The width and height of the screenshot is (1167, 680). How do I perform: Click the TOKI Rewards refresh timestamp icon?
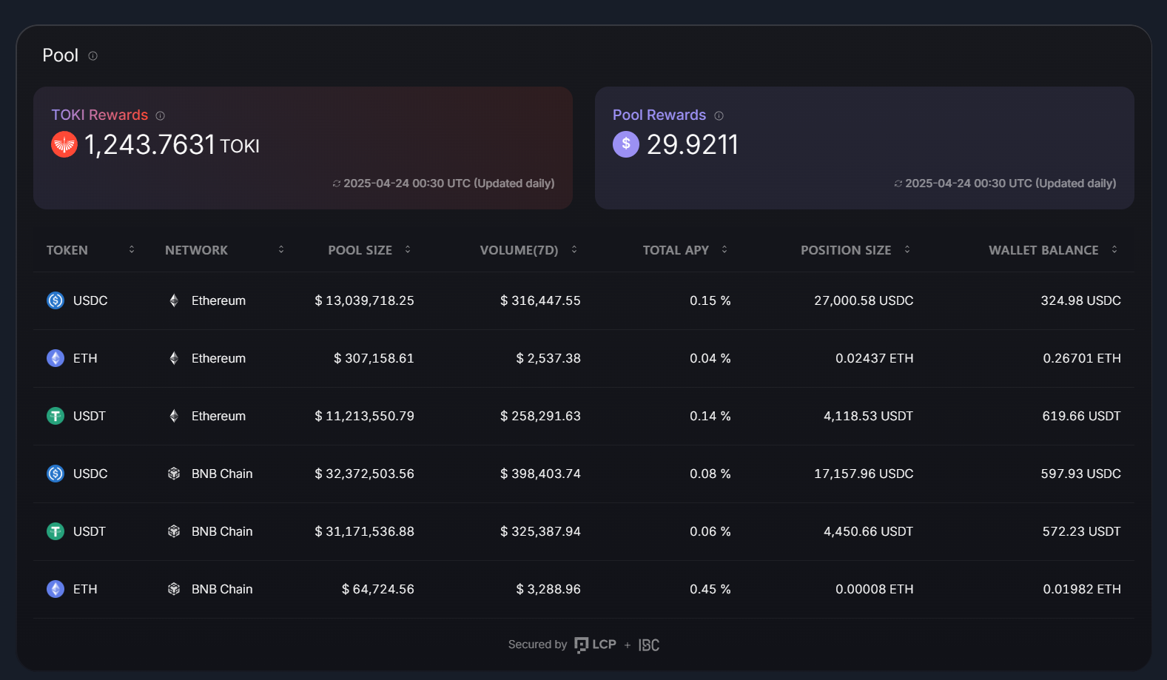337,184
